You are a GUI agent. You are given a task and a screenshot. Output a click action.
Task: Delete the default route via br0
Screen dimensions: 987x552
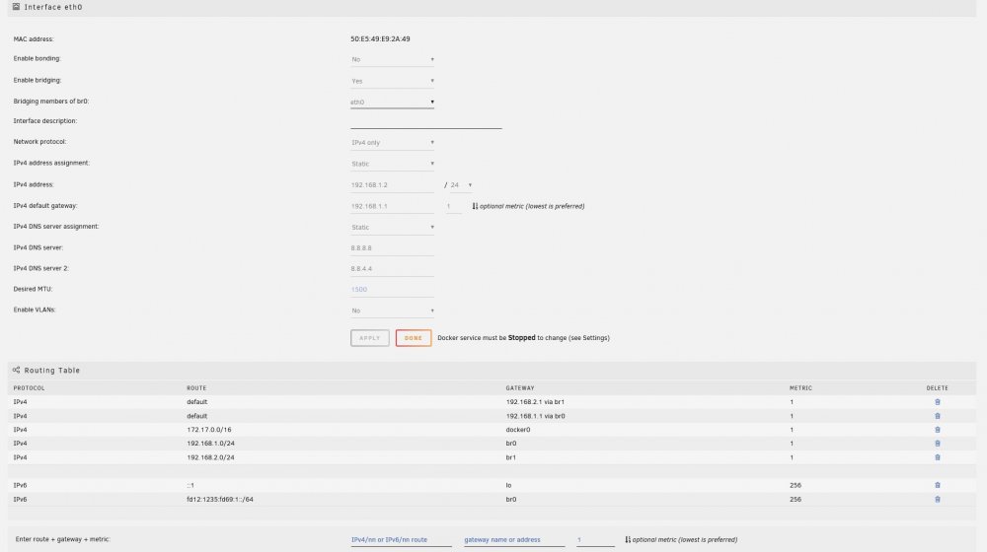[938, 416]
